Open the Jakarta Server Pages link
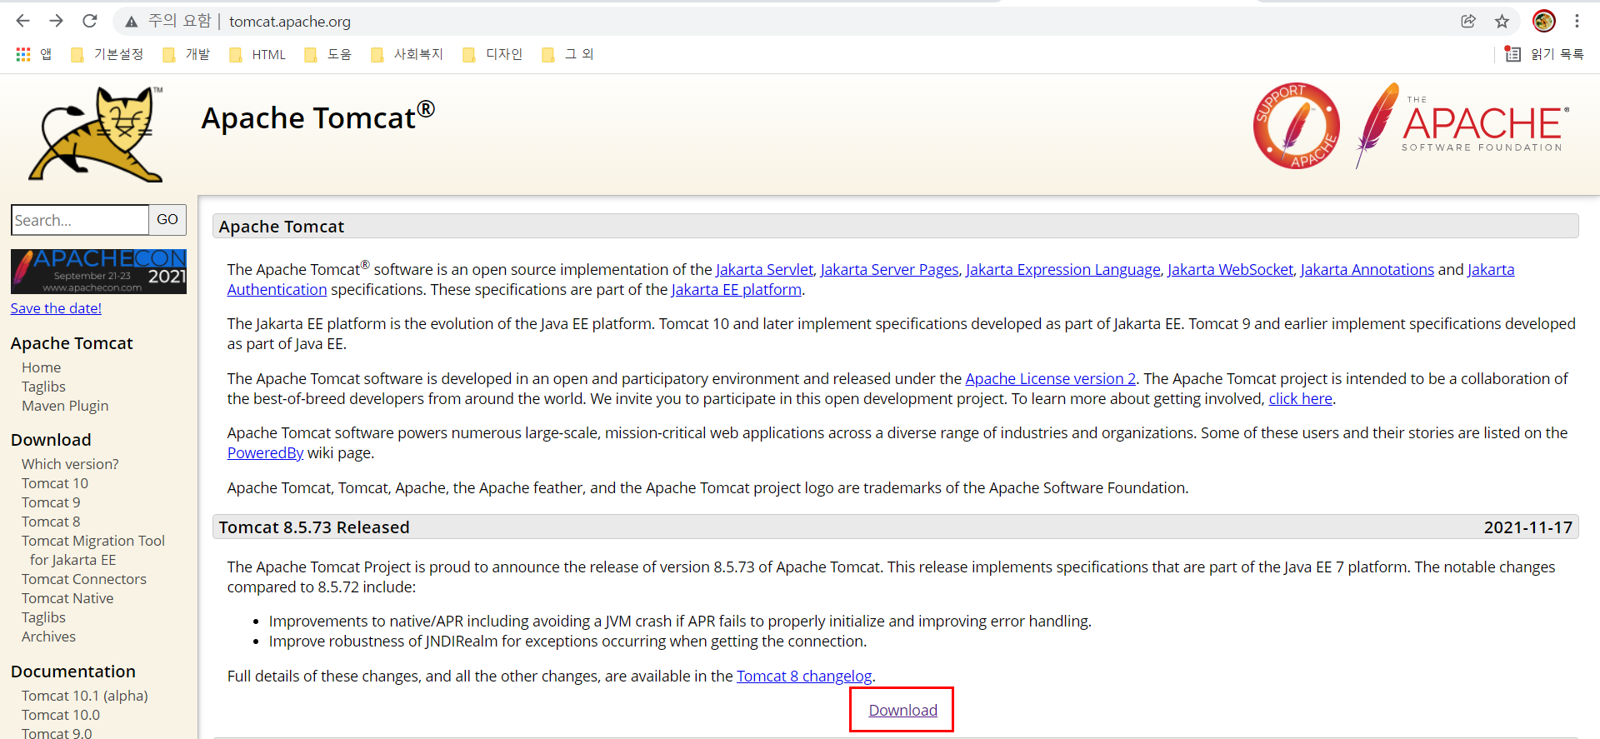 point(889,269)
